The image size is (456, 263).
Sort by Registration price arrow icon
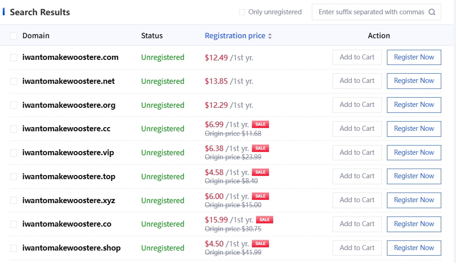(x=270, y=36)
